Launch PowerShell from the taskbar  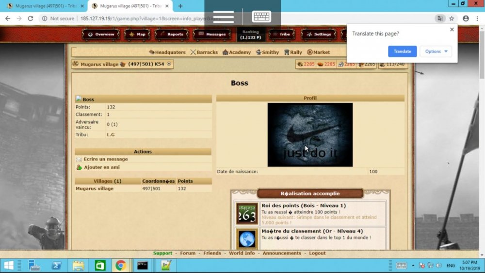point(56,265)
